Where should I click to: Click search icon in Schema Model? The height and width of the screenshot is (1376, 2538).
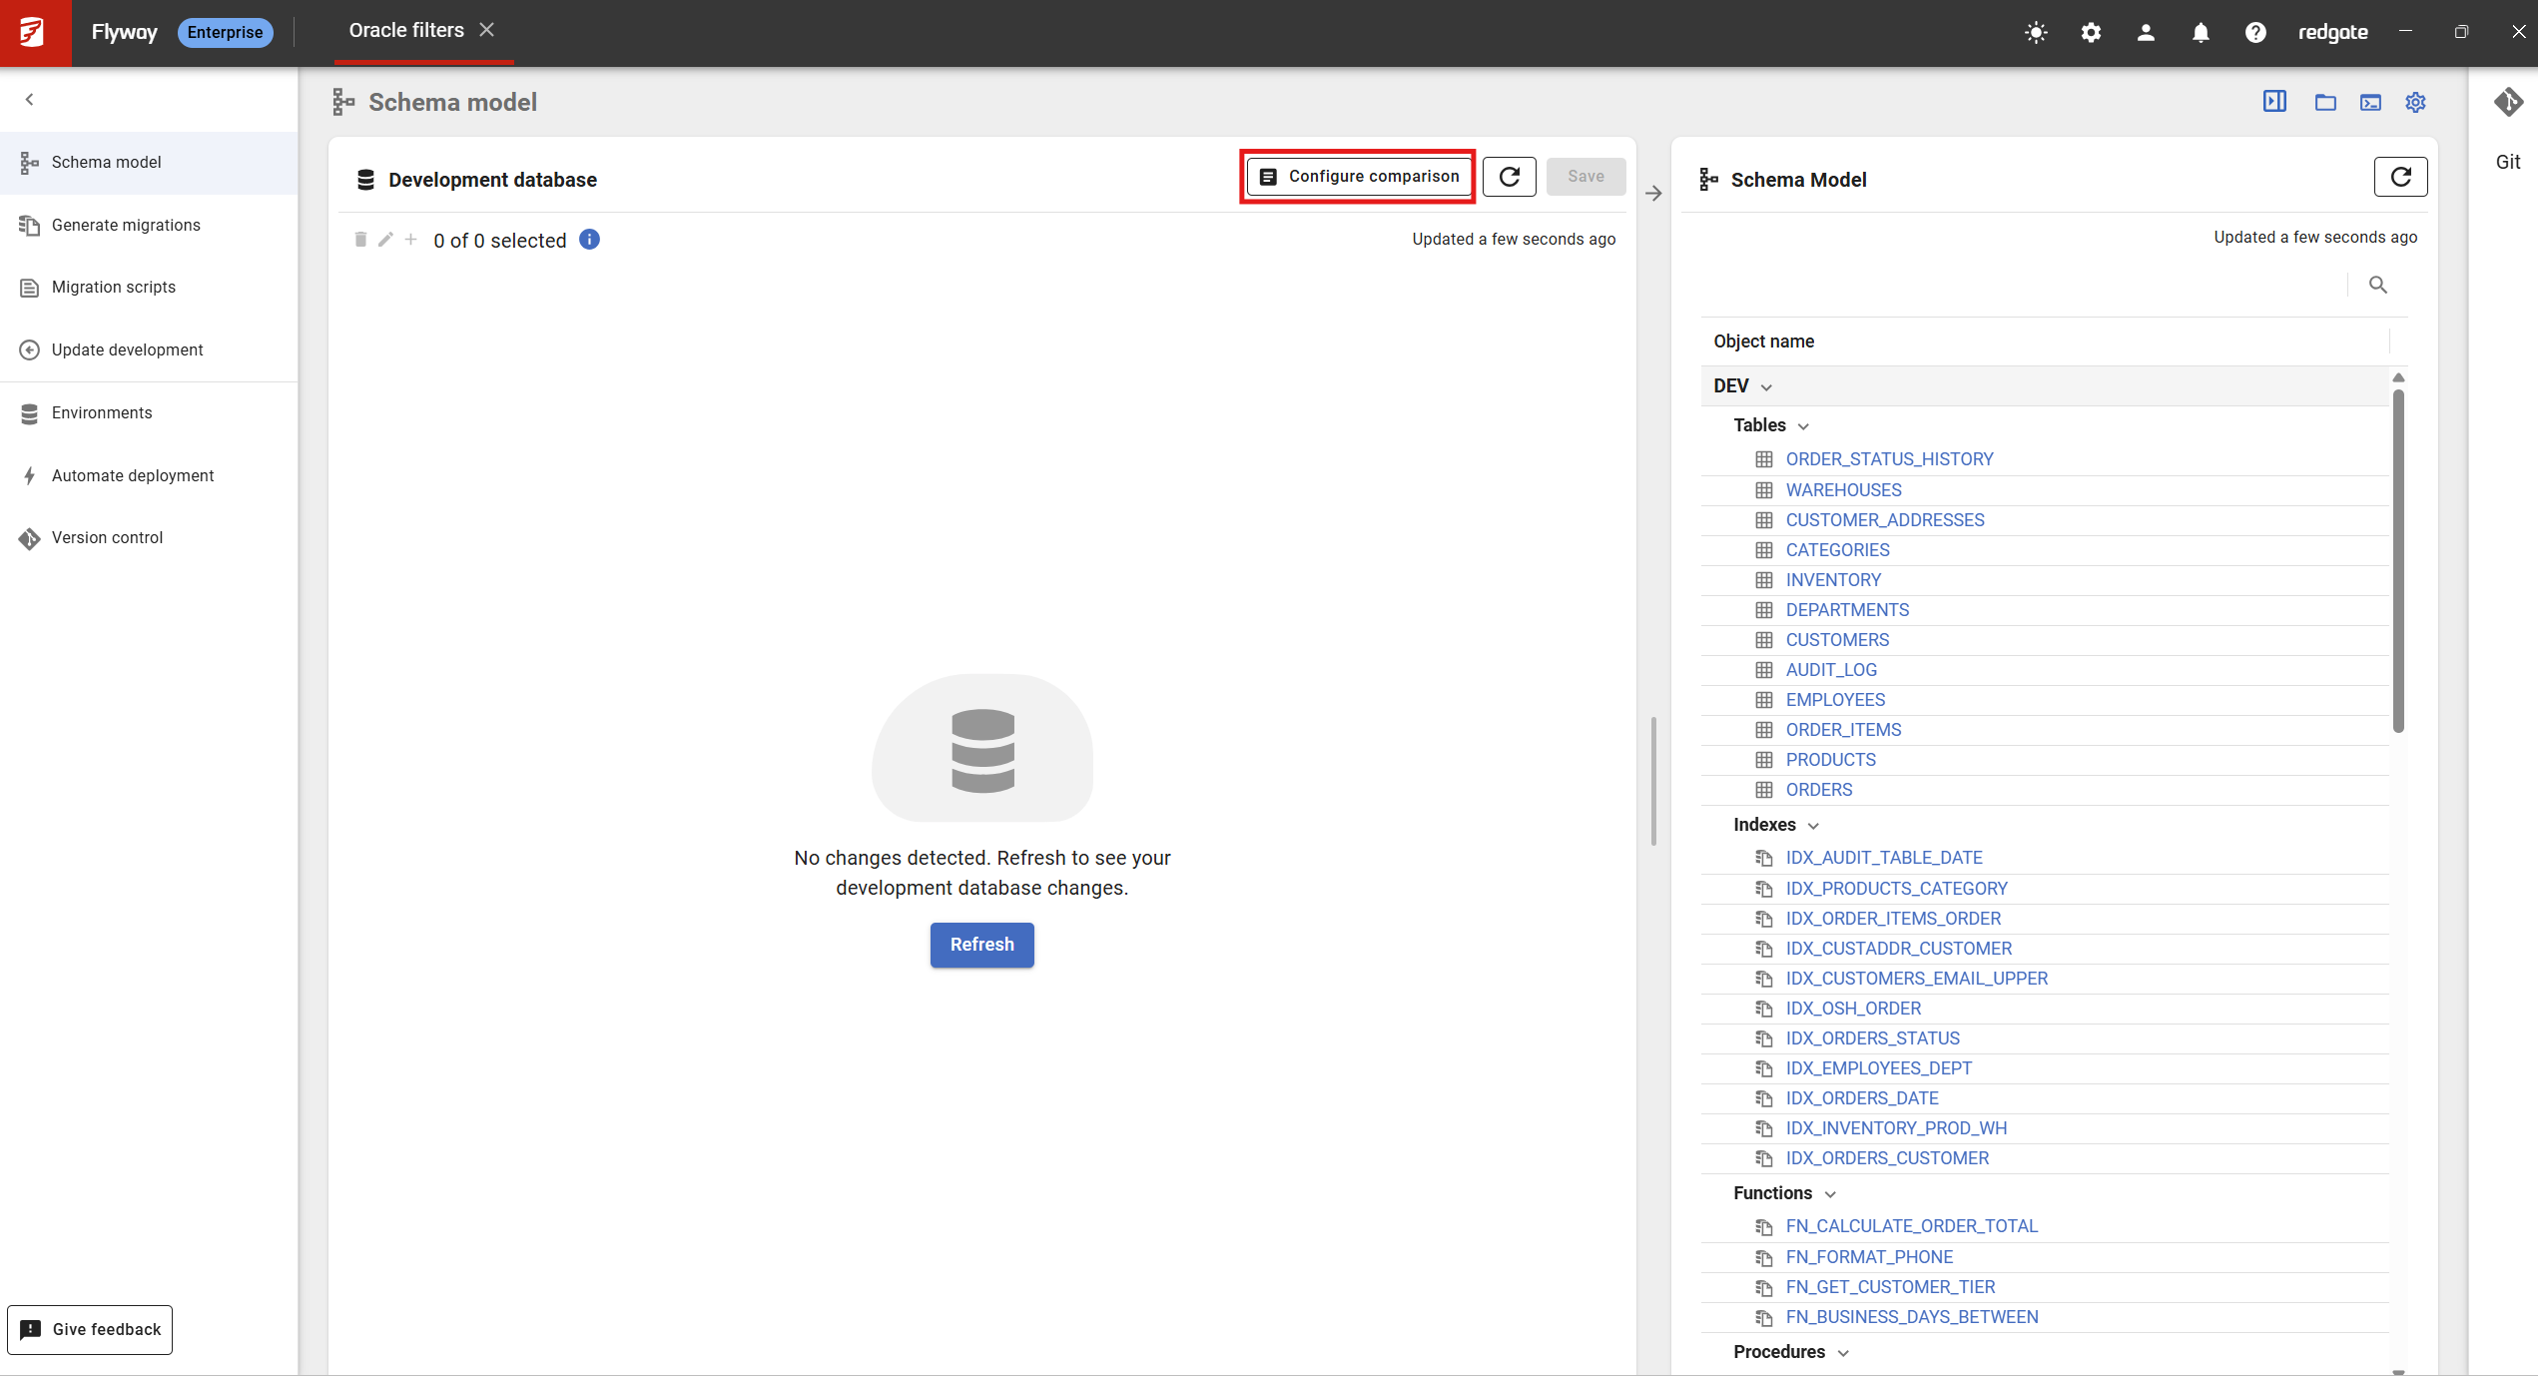pos(2378,286)
